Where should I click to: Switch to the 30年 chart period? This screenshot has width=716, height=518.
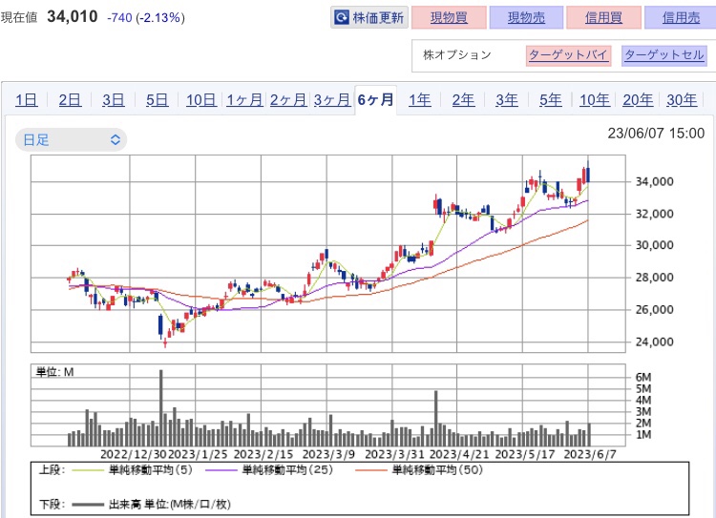(682, 99)
